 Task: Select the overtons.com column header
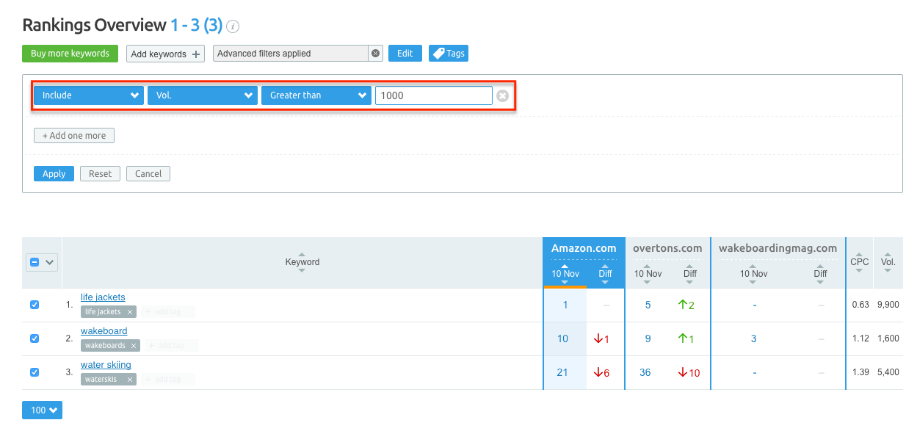(x=667, y=248)
